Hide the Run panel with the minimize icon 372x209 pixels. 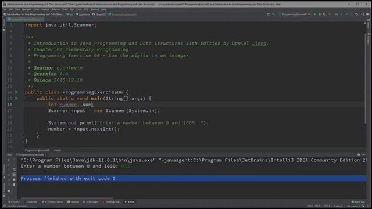coord(364,154)
